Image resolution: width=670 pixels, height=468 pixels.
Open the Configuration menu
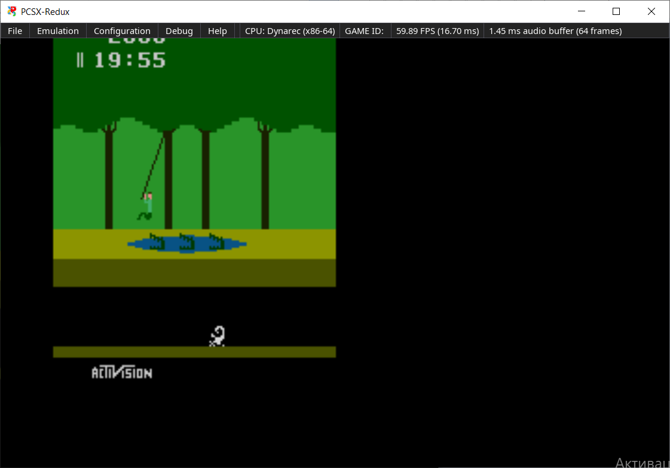(122, 31)
